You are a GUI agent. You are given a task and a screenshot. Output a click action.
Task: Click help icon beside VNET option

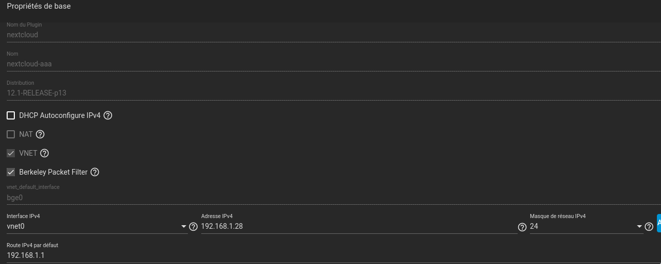[x=45, y=153]
